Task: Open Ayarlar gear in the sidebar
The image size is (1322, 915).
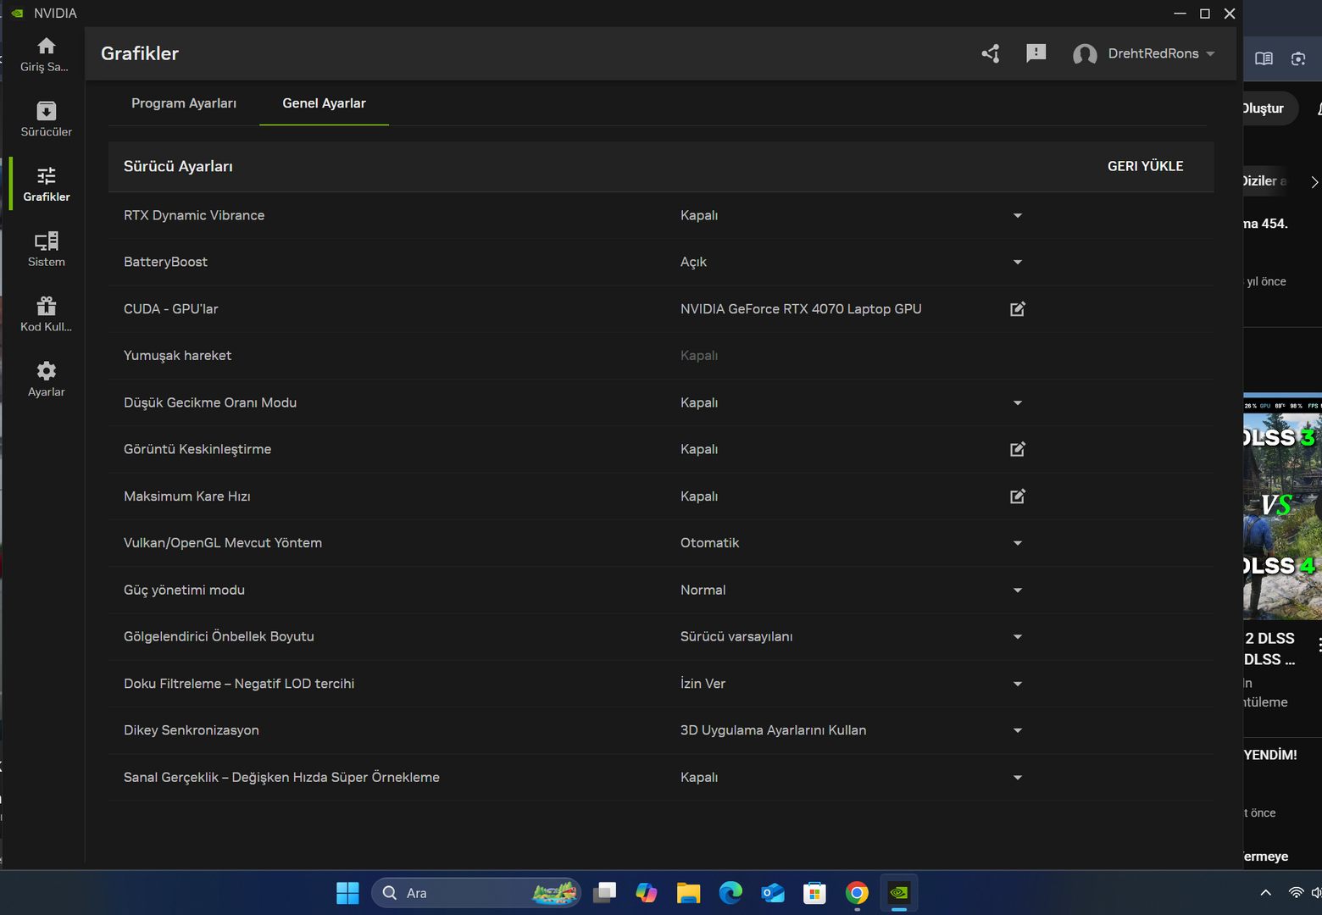Action: coord(46,371)
